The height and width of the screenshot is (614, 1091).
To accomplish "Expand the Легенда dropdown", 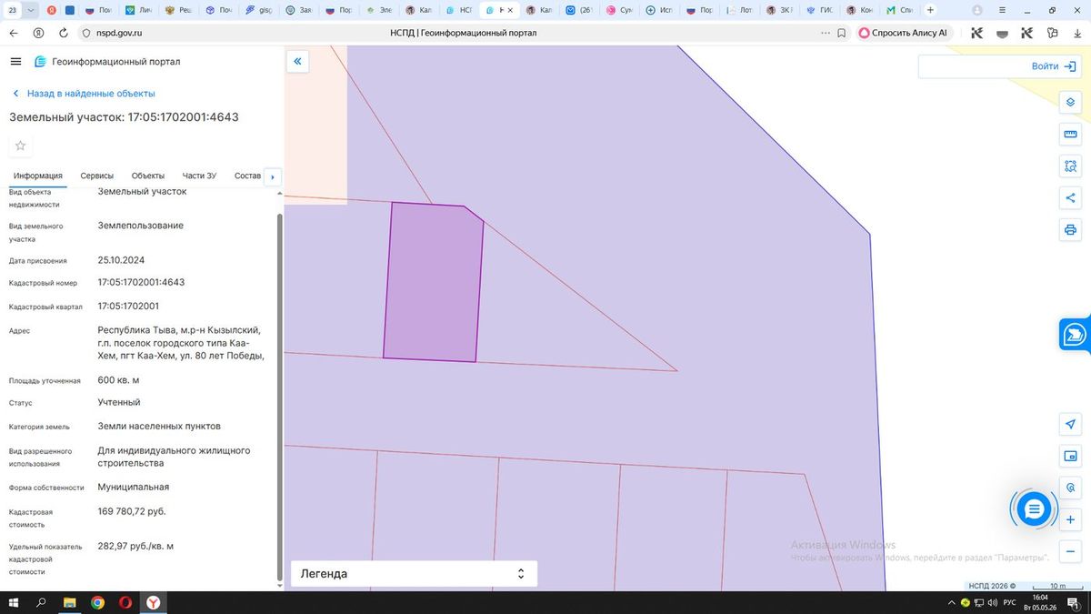I will tap(414, 574).
